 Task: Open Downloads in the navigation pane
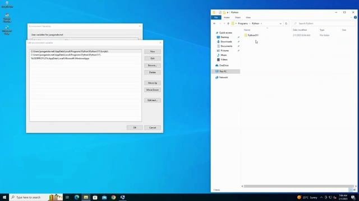[224, 42]
